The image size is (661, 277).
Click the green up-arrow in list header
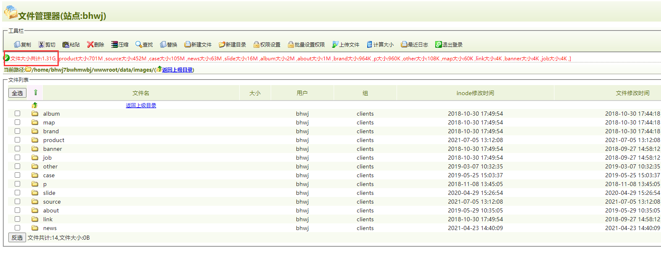click(x=36, y=93)
